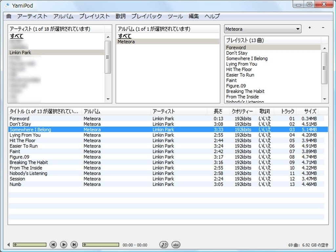Select Somewhere I Belong in playlist panel
The width and height of the screenshot is (336, 252).
(x=273, y=58)
